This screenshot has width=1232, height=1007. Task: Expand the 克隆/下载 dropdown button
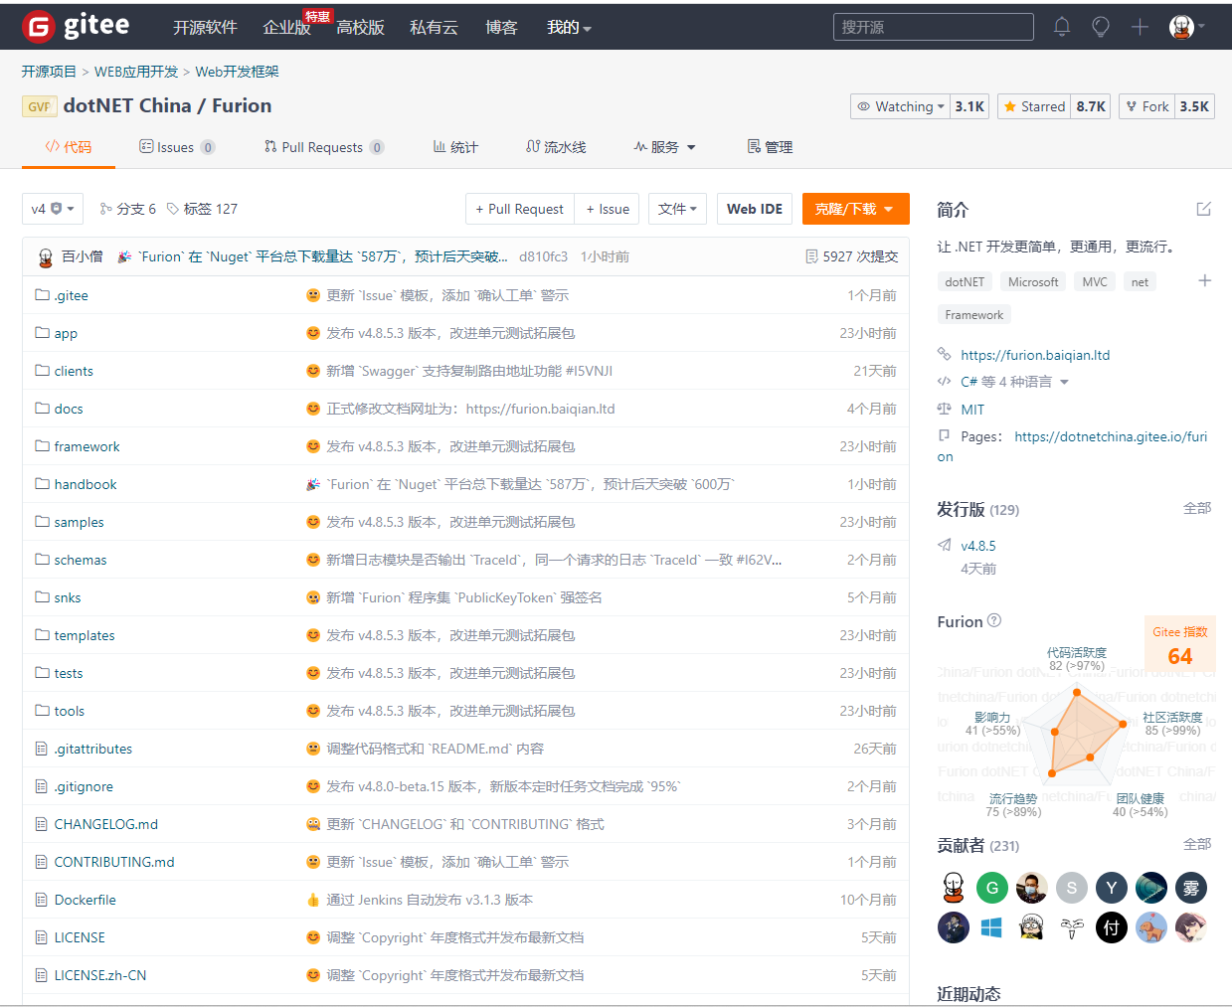[855, 209]
